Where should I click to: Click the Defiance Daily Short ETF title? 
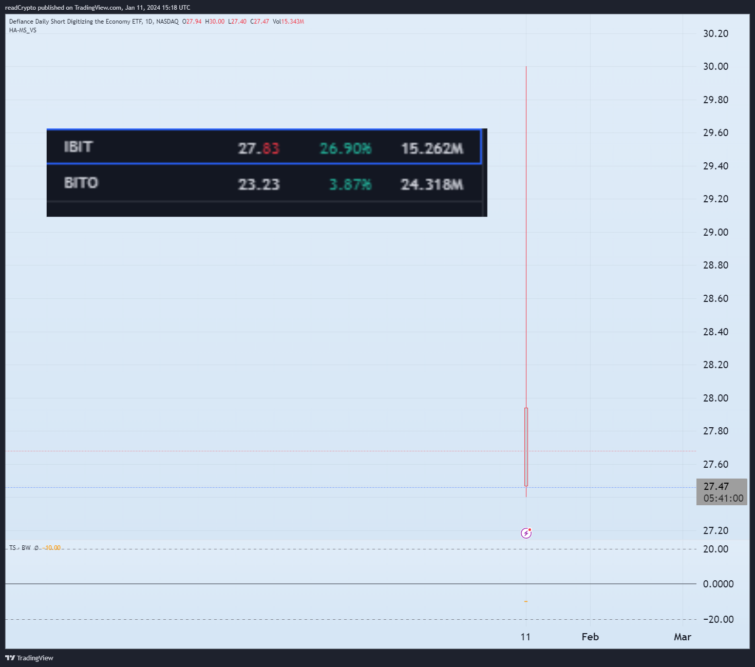click(x=75, y=22)
